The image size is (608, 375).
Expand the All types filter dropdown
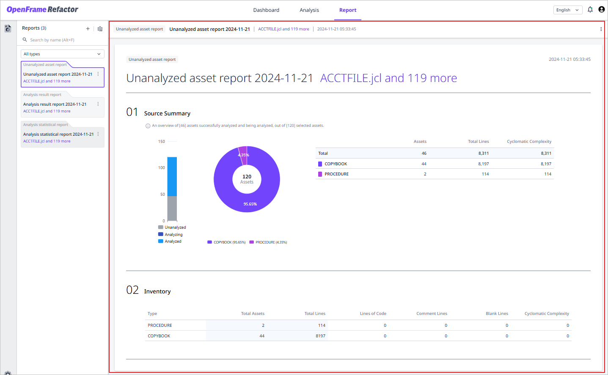[63, 54]
